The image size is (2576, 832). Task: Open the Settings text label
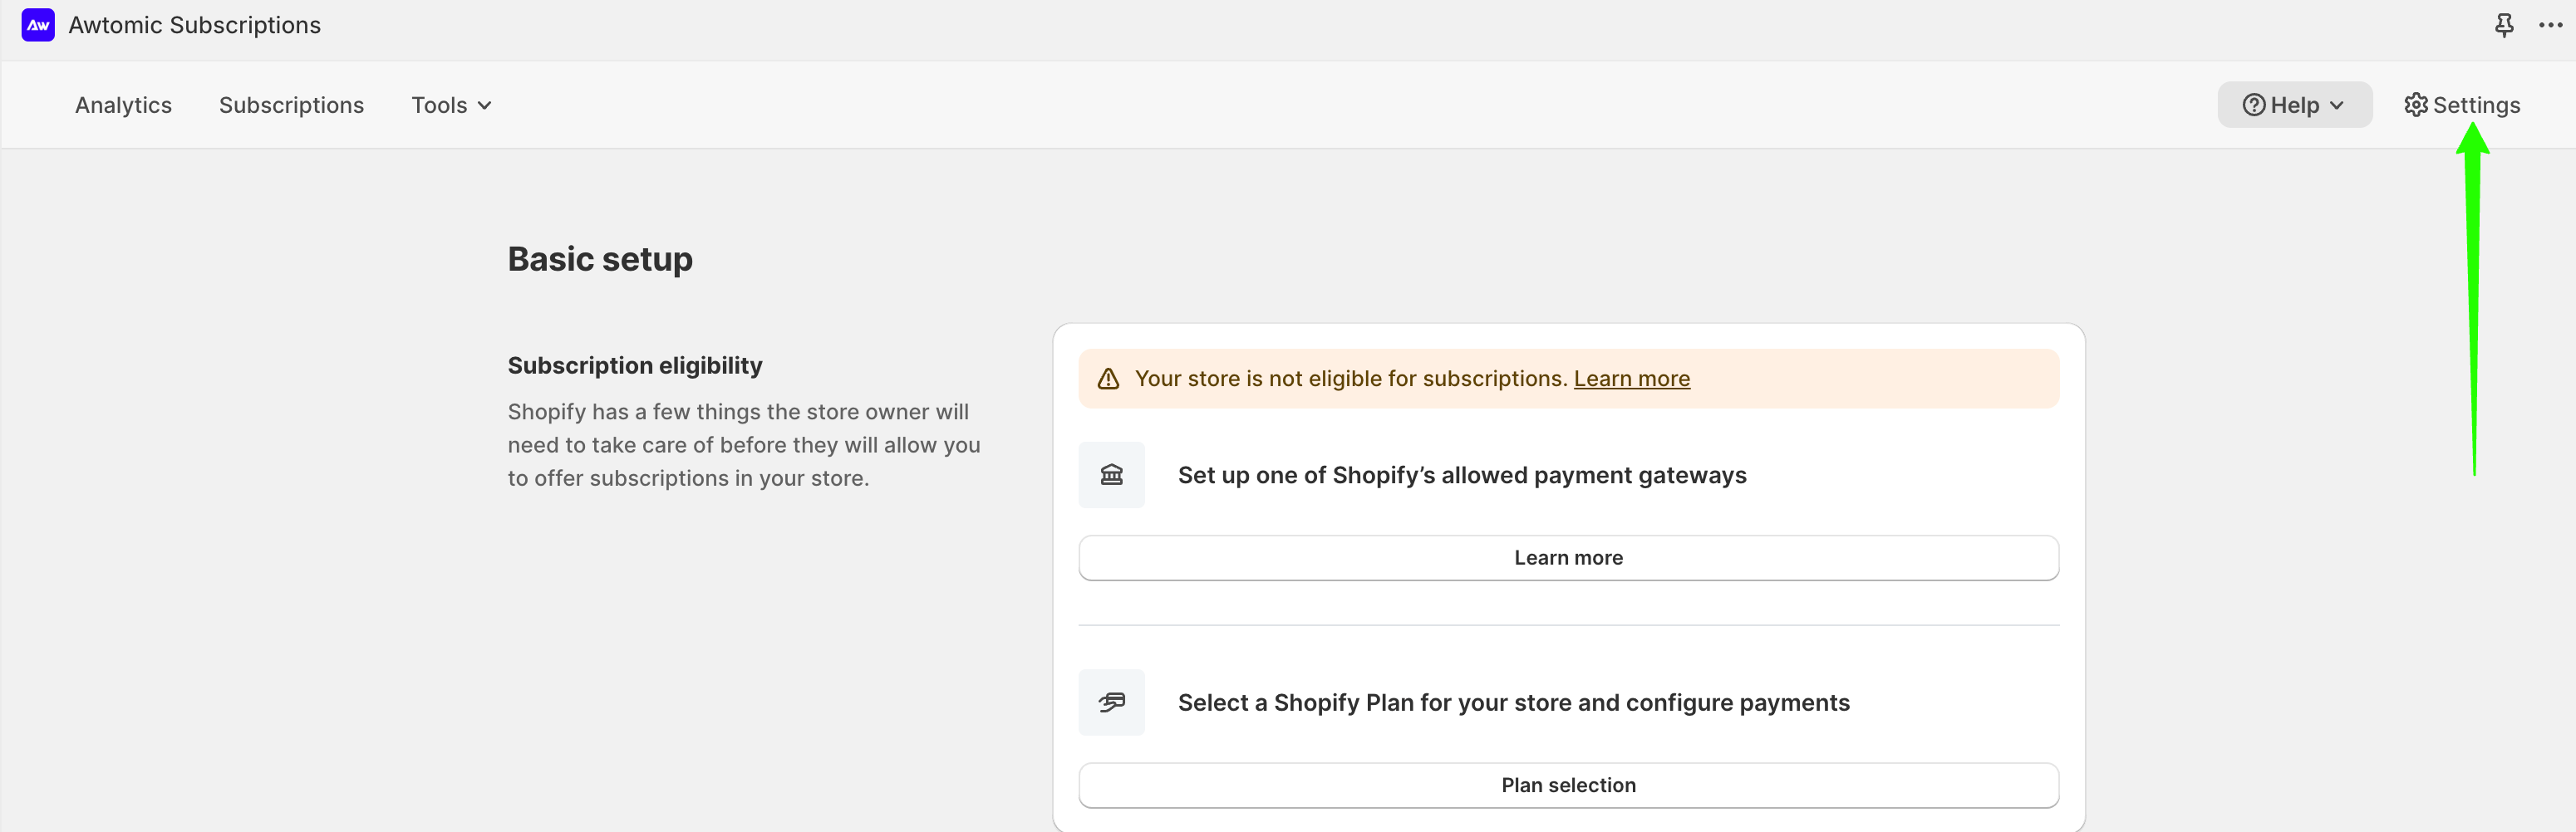tap(2476, 105)
